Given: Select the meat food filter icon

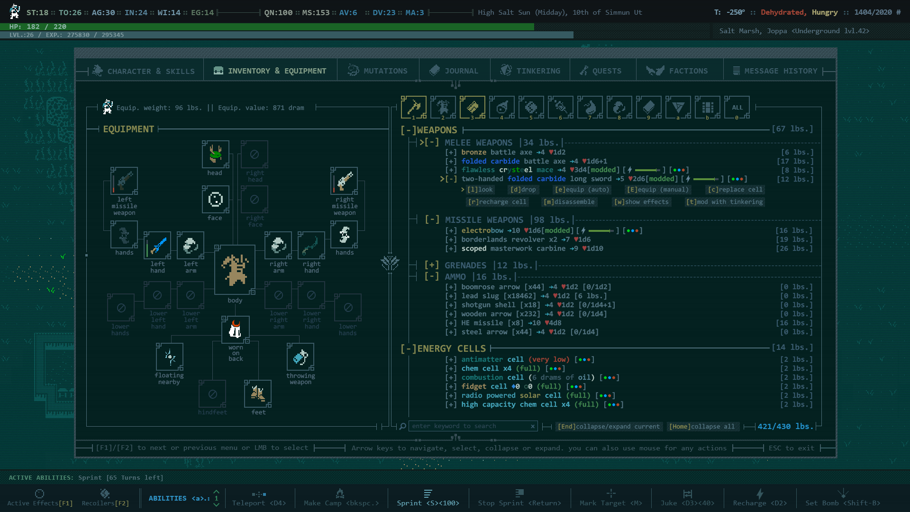Looking at the screenshot, I should click(x=501, y=107).
